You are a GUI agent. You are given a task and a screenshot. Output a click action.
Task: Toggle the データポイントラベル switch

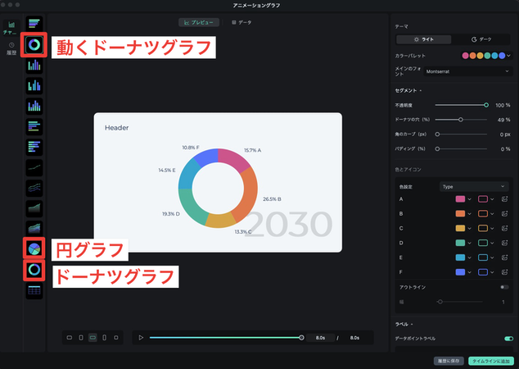coord(508,339)
